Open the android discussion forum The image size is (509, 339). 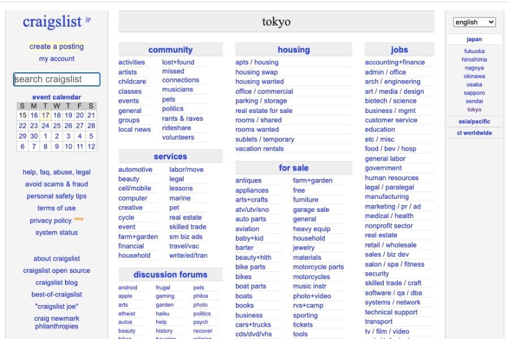click(128, 288)
